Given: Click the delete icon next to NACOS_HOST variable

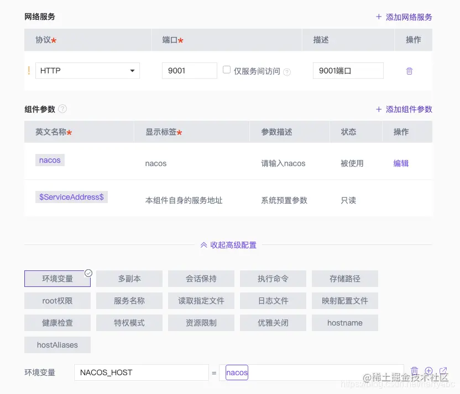Looking at the screenshot, I should point(415,371).
